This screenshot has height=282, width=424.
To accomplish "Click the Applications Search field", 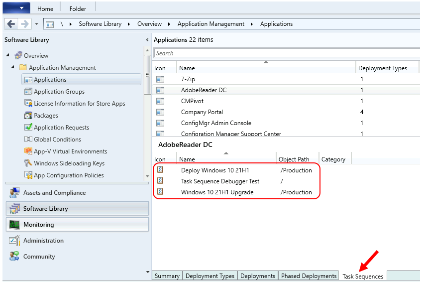I will click(x=287, y=53).
